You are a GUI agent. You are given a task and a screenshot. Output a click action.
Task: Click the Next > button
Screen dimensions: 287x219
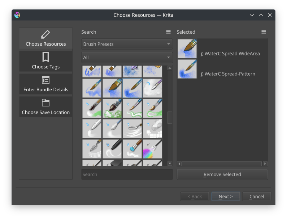[x=226, y=197]
